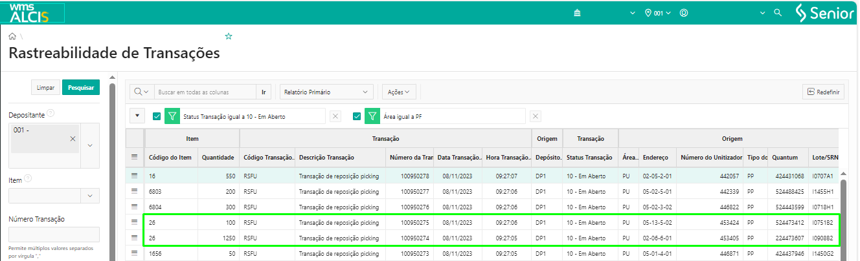Remove 001 value from Depositante field
The width and height of the screenshot is (860, 261).
click(73, 139)
